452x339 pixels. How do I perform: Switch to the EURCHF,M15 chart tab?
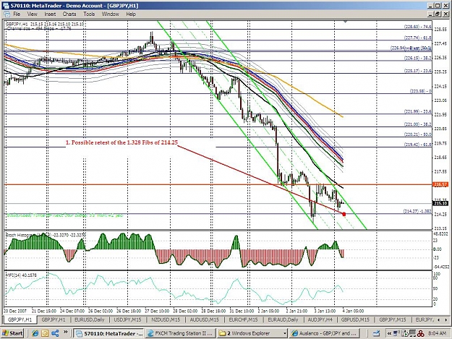[243, 319]
